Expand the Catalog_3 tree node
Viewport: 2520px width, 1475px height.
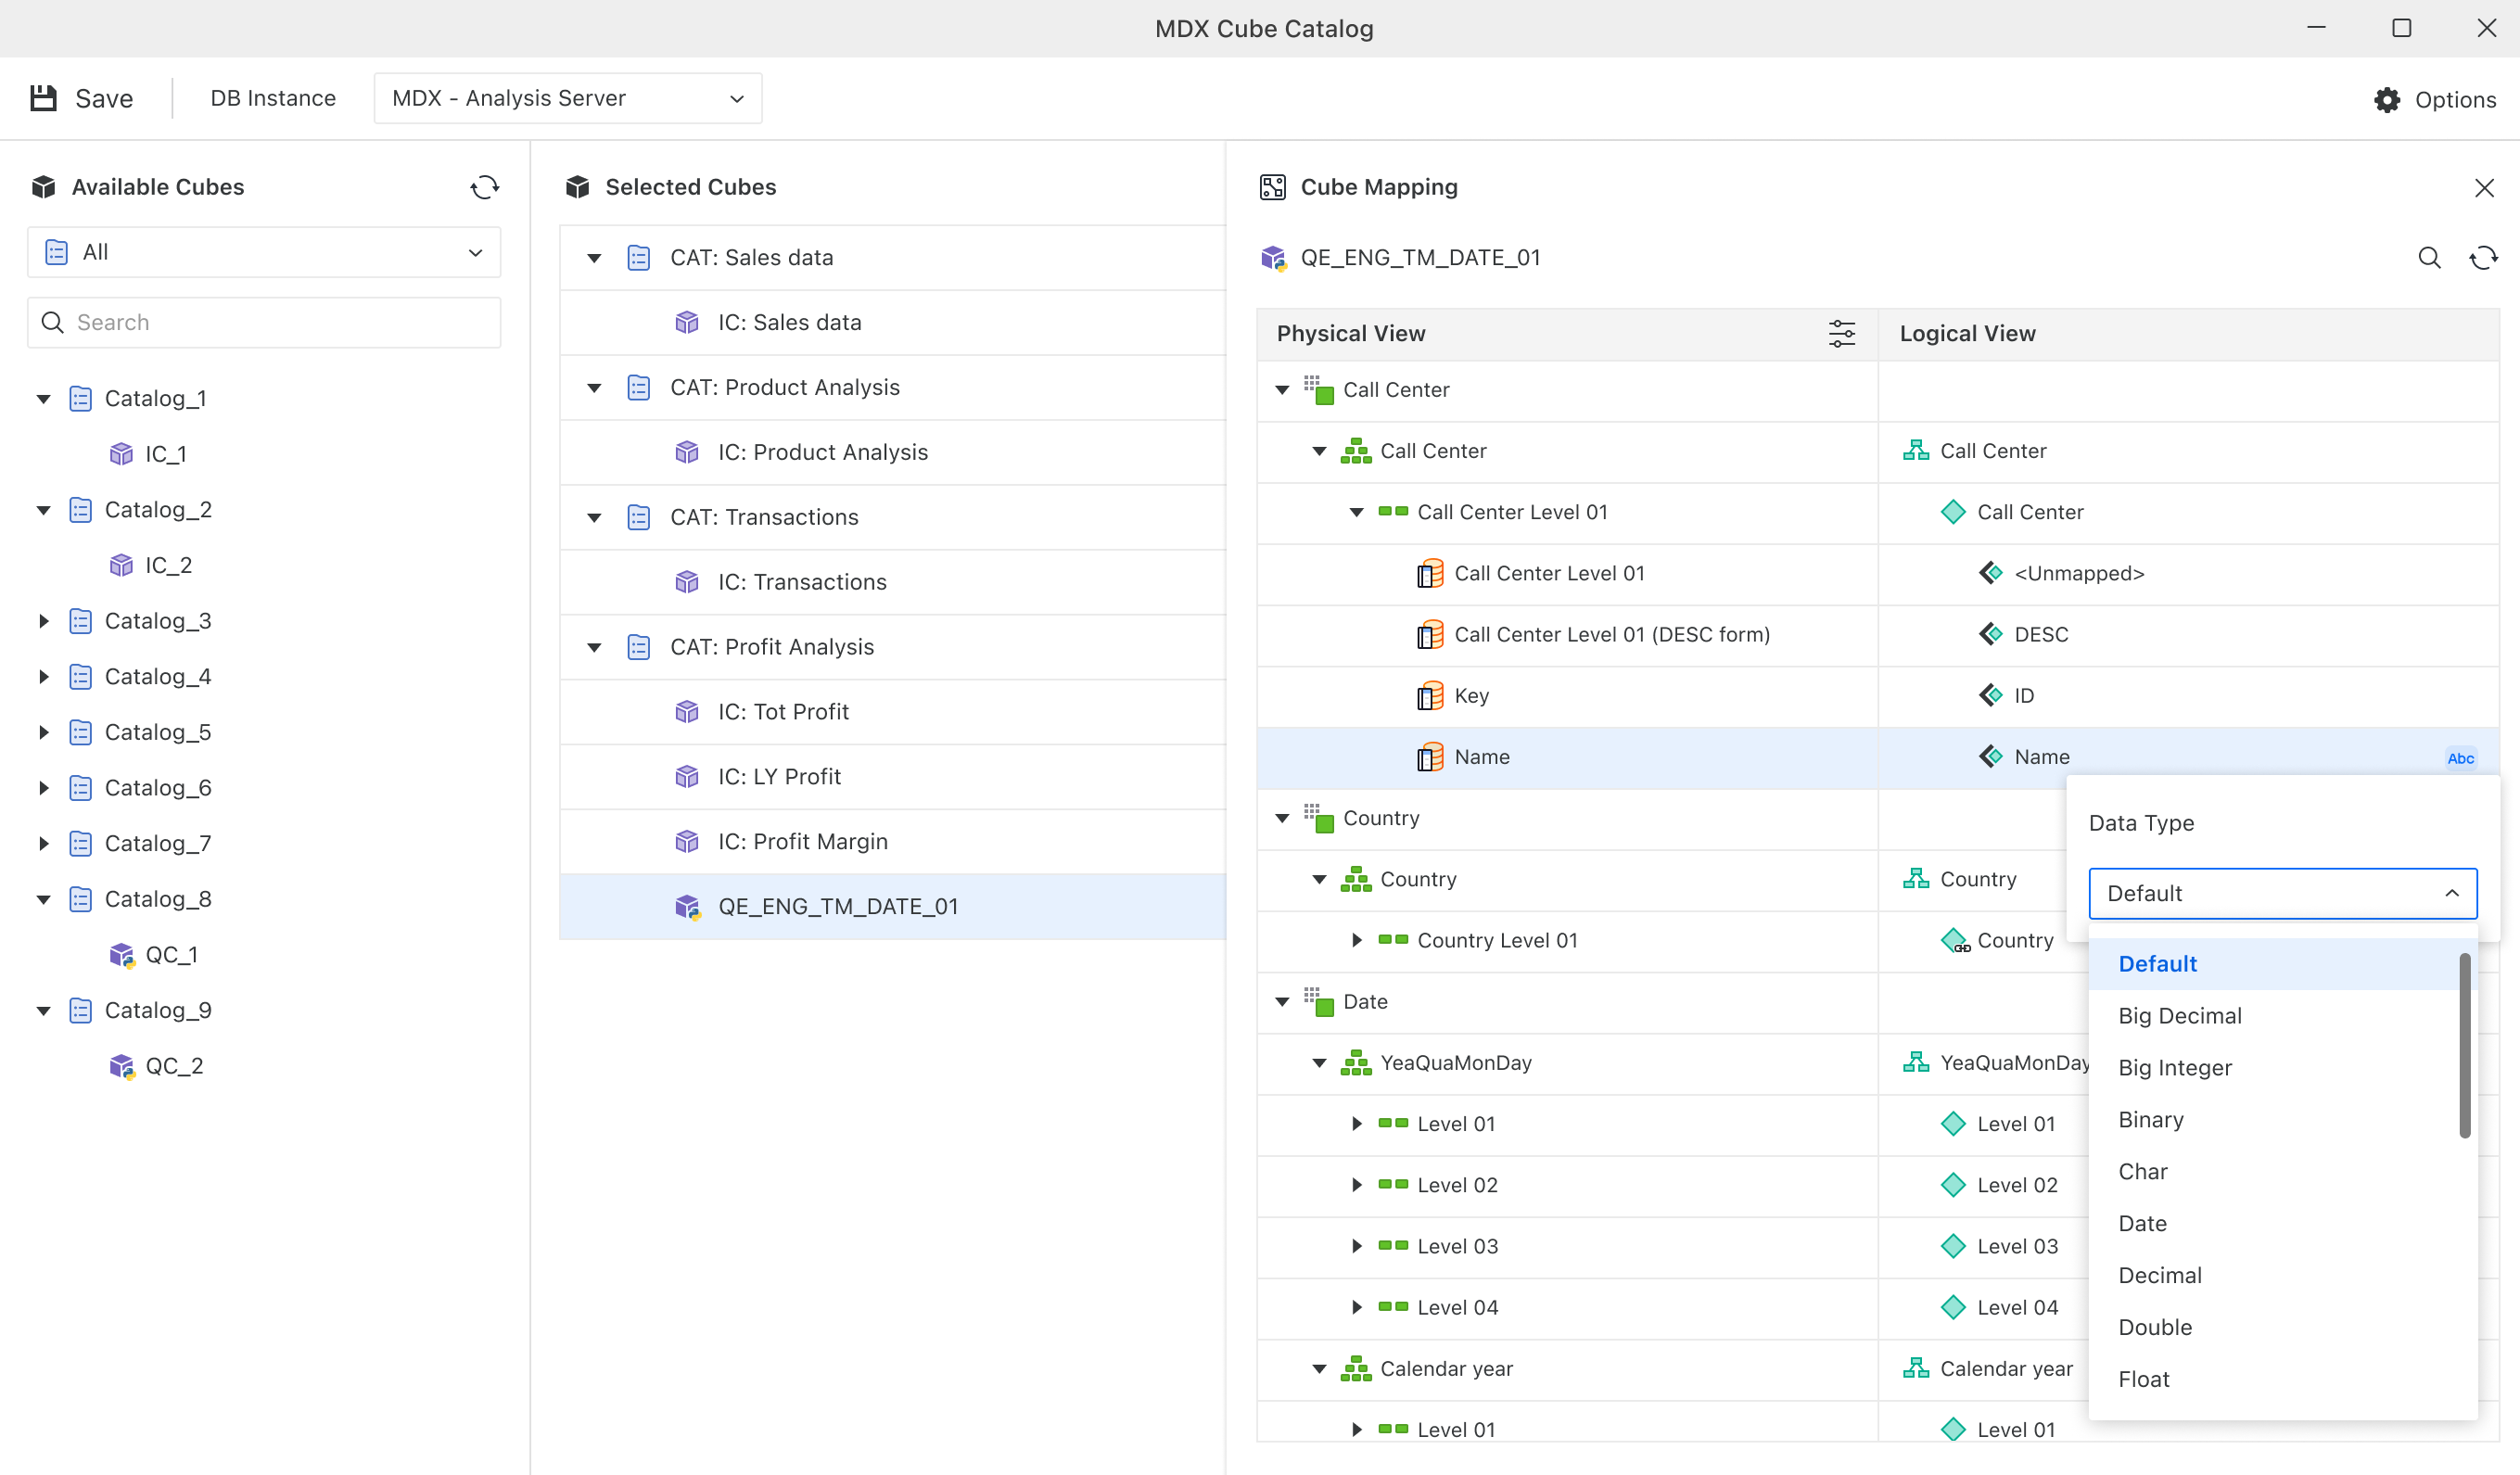point(43,621)
